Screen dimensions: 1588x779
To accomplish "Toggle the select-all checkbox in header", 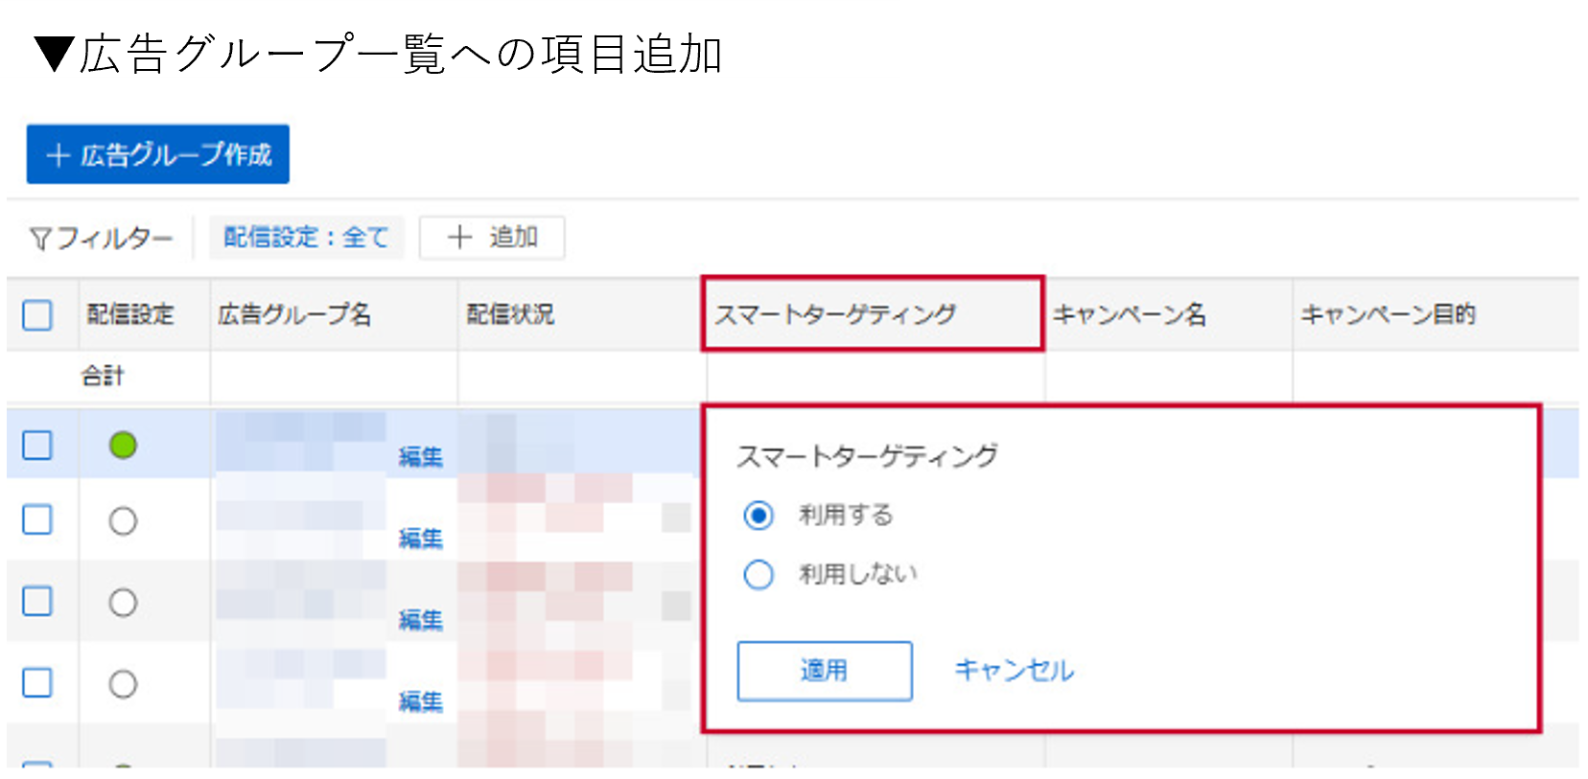I will coord(37,314).
